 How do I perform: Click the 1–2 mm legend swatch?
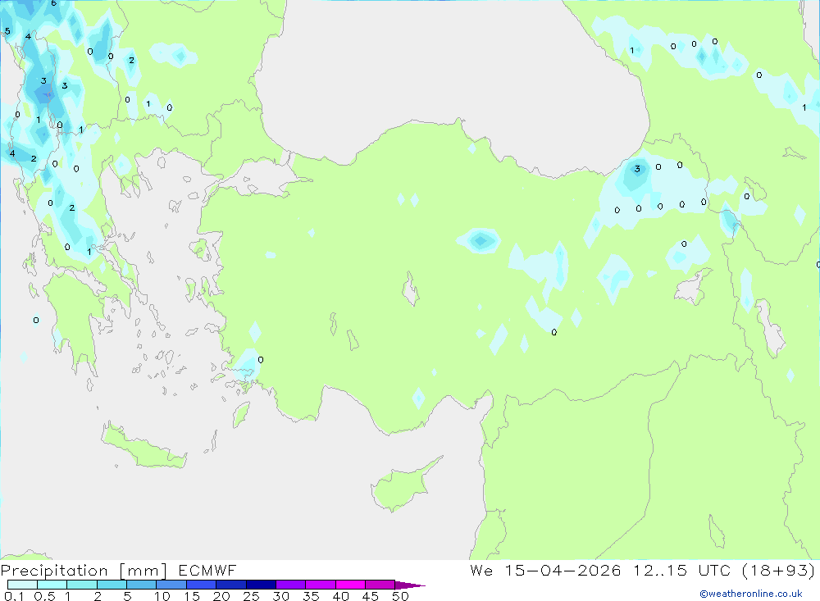click(81, 585)
